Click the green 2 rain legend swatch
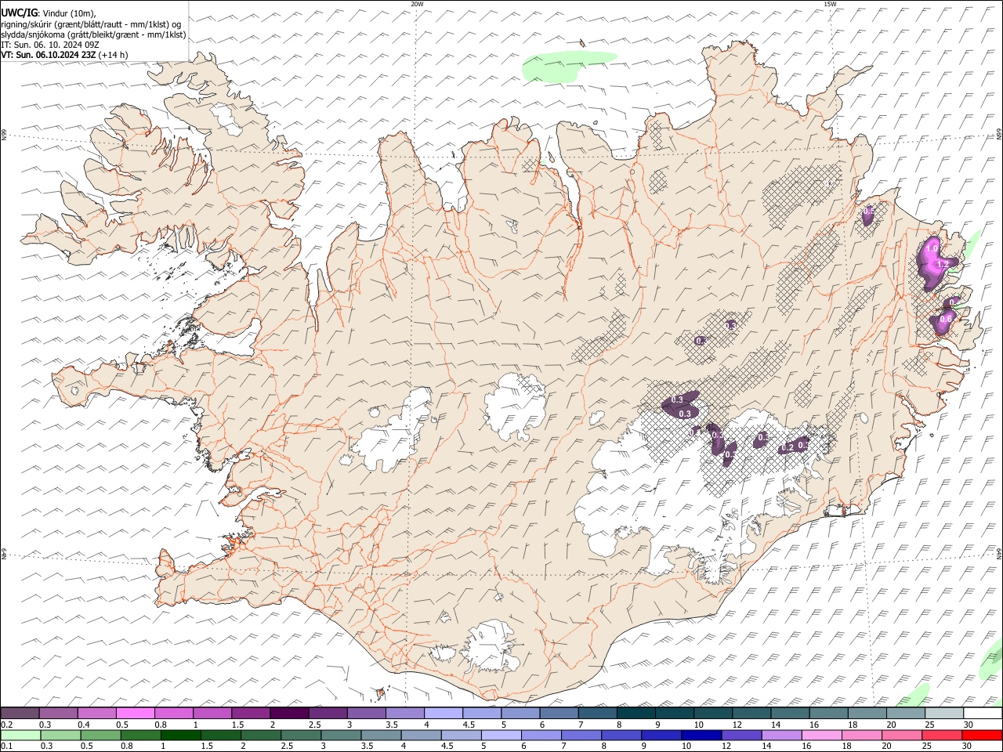 [261, 735]
